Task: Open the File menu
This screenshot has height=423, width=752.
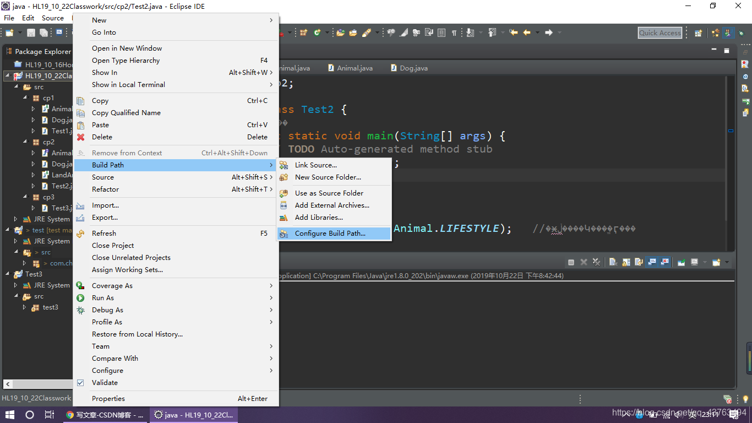Action: pyautogui.click(x=9, y=18)
